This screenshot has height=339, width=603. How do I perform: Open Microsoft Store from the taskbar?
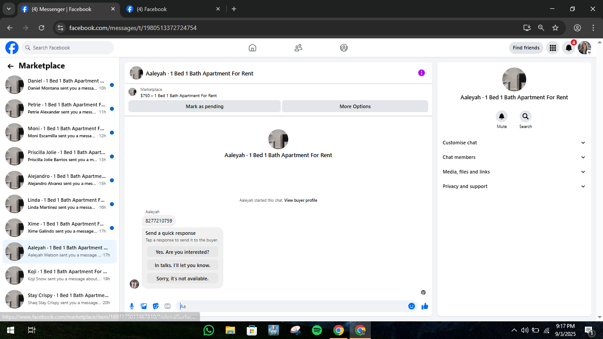click(252, 330)
